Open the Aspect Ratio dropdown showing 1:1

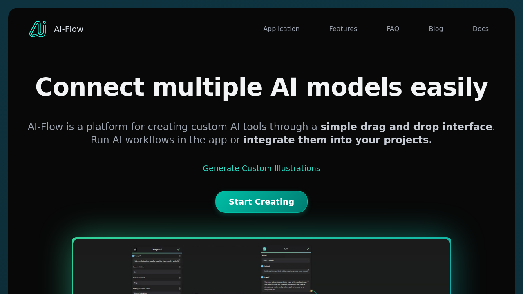[x=157, y=272]
